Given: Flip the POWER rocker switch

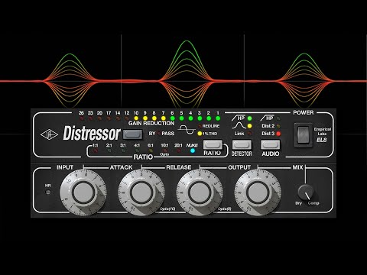Looking at the screenshot, I should [304, 135].
